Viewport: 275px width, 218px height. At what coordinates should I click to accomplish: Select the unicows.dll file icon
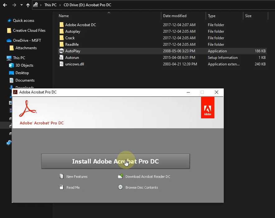(62, 64)
